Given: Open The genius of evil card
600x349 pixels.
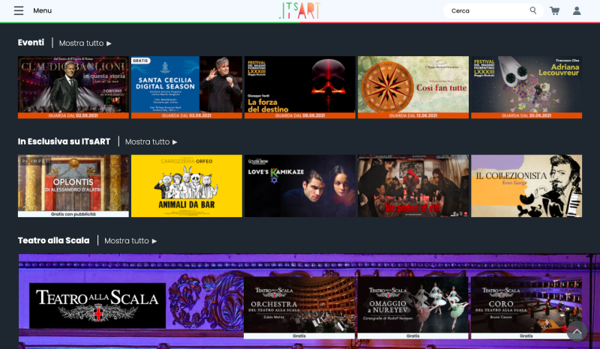Looking at the screenshot, I should [x=413, y=186].
